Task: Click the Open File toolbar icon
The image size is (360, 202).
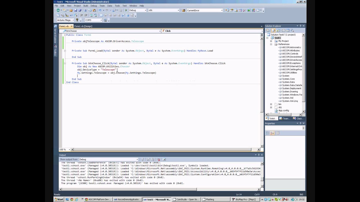Action: point(71,10)
